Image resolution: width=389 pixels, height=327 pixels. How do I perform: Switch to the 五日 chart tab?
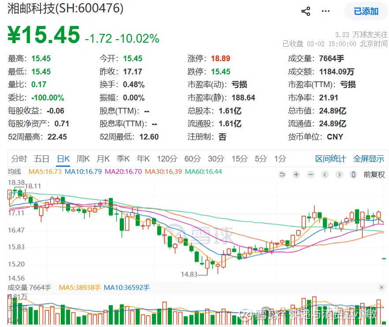tap(41, 158)
